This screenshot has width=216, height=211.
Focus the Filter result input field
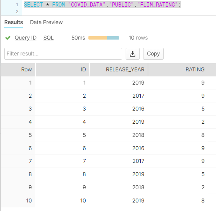point(63,54)
